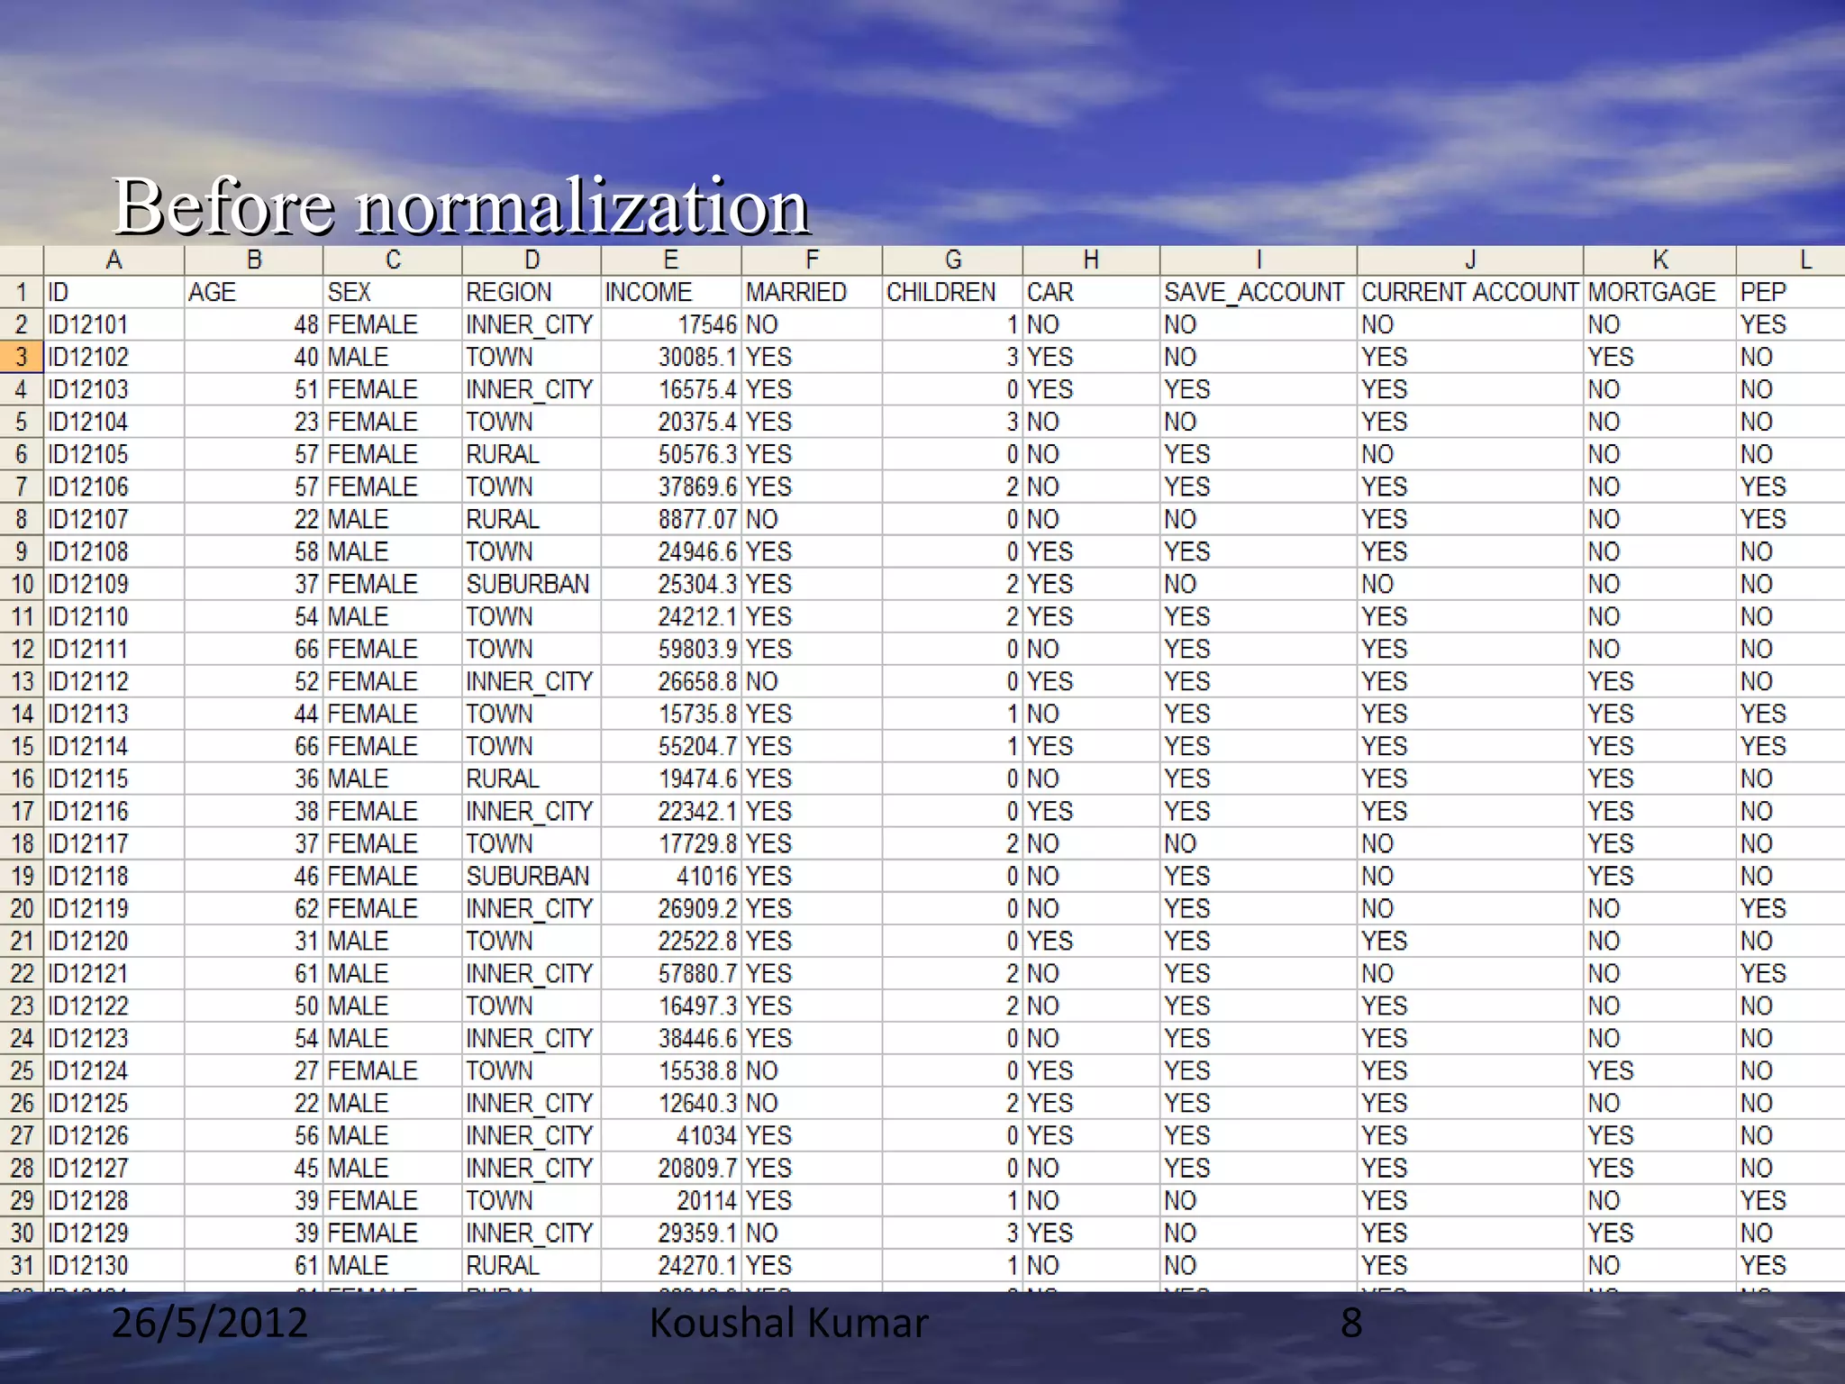Select CURRENT ACCOUNT value NO in ID12121 row
Screen dimensions: 1845x1384
1470,973
